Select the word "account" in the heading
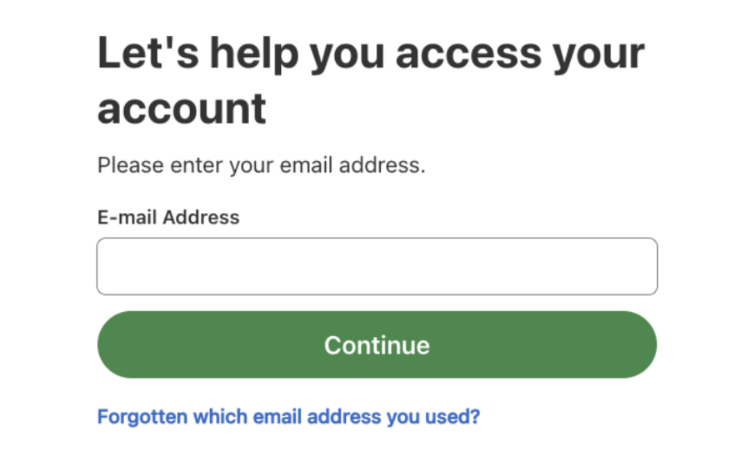Screen dimensions: 734x459 [182, 109]
